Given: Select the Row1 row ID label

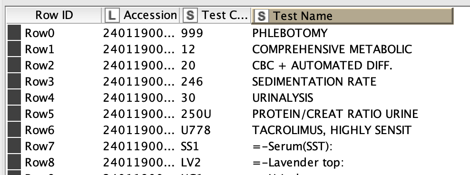Looking at the screenshot, I should (x=39, y=49).
